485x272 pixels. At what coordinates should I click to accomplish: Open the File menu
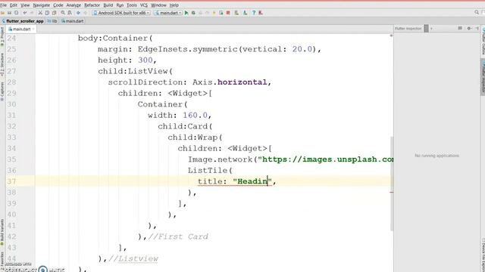click(3, 5)
